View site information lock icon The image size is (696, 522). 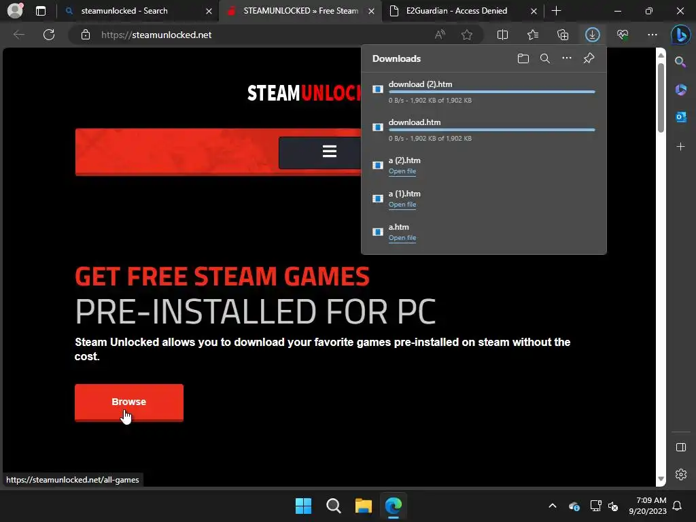[x=86, y=35]
